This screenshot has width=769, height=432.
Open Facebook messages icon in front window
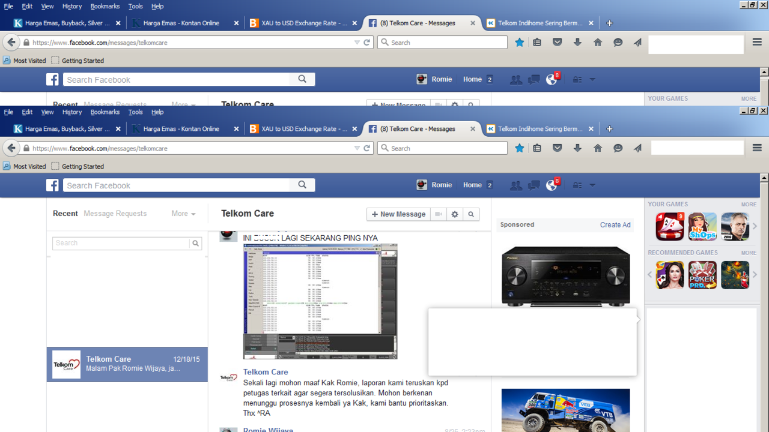pos(533,185)
